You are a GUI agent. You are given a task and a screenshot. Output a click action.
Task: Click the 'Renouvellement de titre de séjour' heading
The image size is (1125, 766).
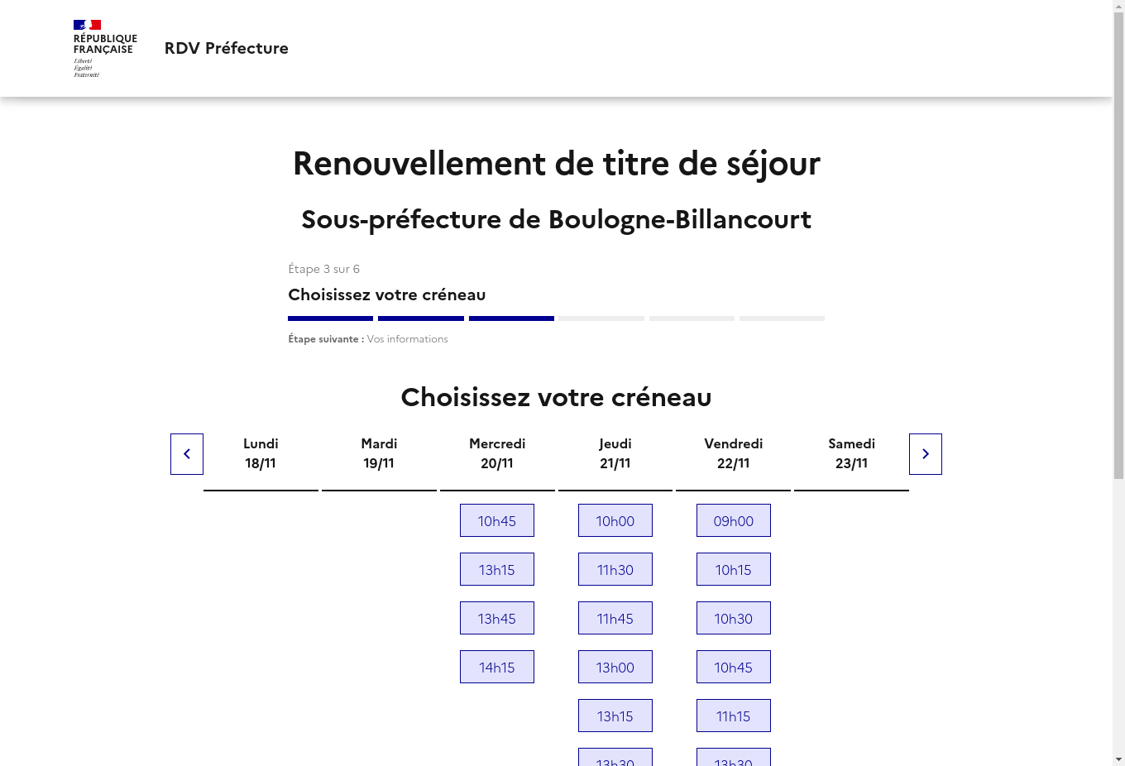click(556, 163)
